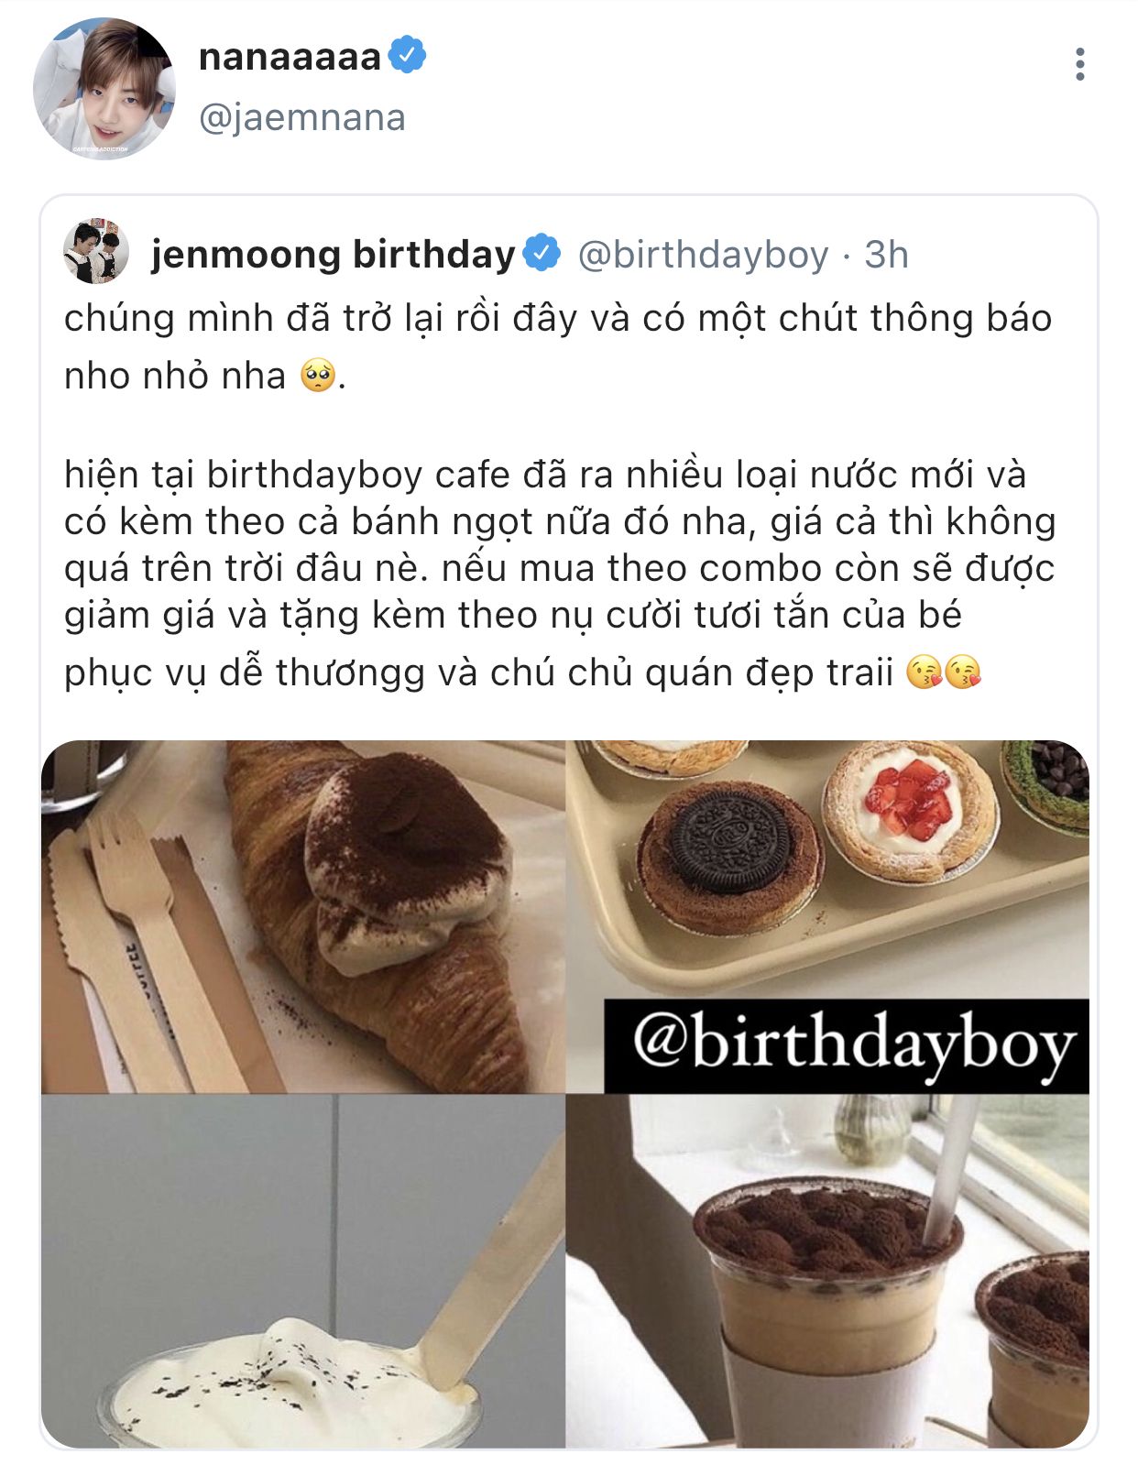
Task: Open the three-dot more options menu
Action: pos(1079,64)
